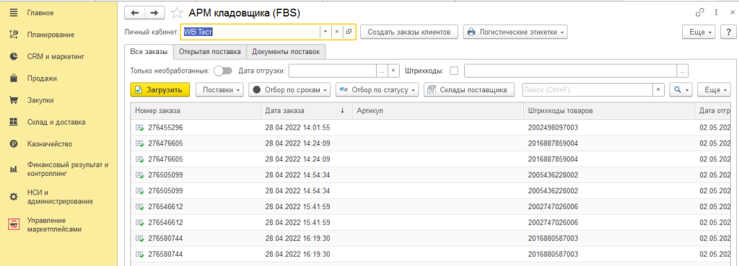The width and height of the screenshot is (739, 266).
Task: Open the Еще menu above the table
Action: pyautogui.click(x=714, y=89)
